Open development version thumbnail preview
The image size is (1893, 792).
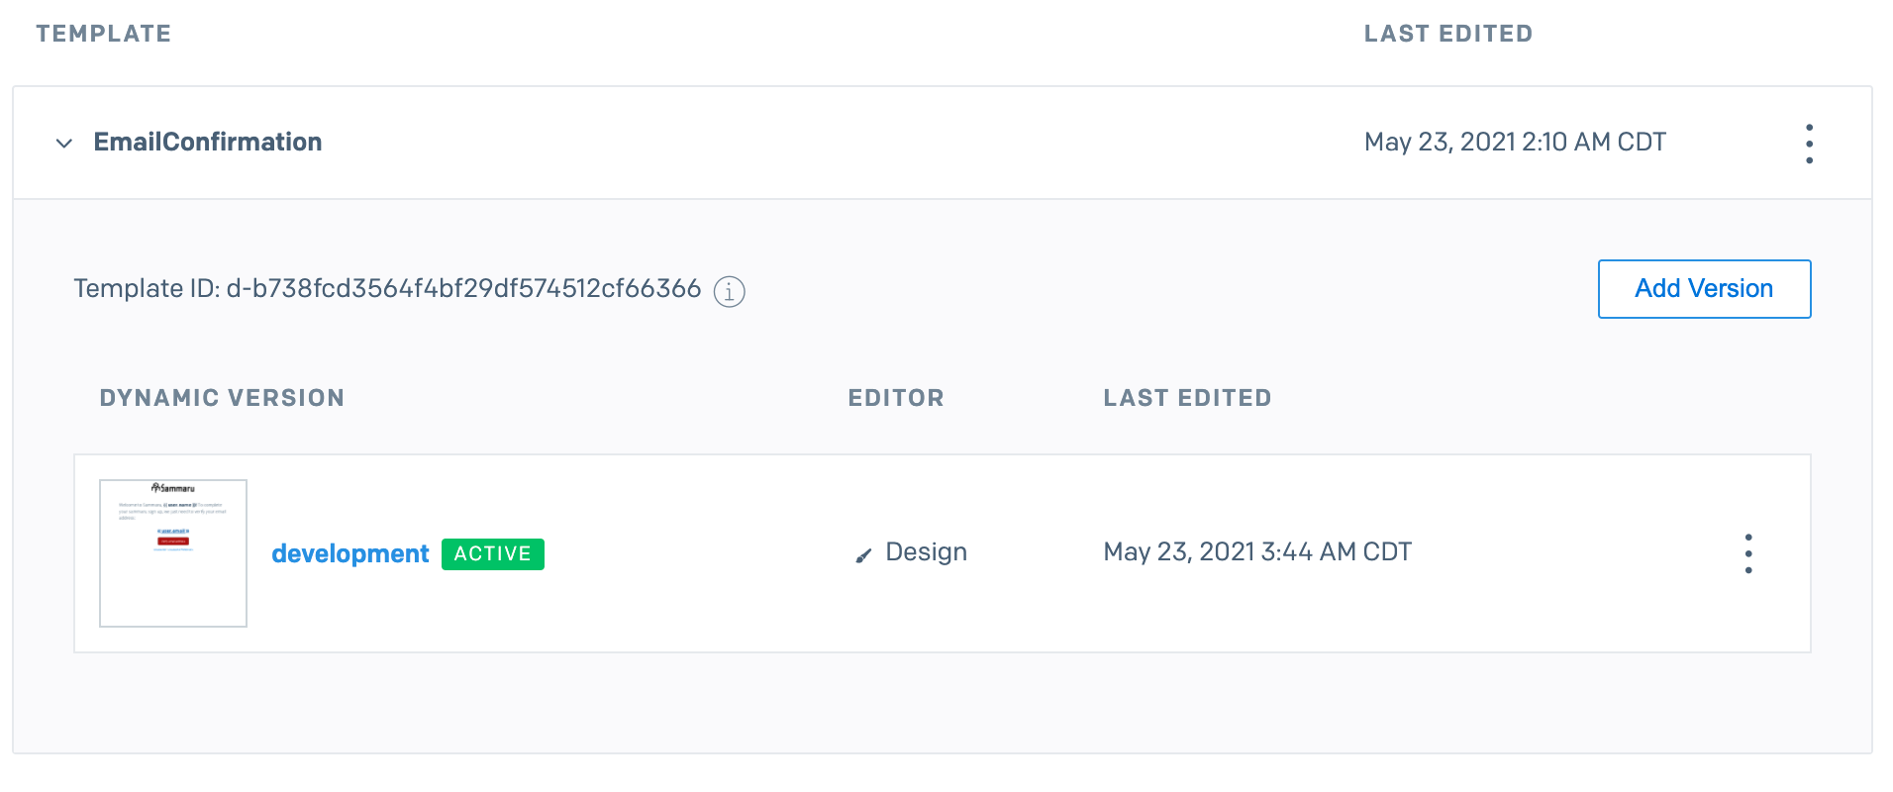coord(173,553)
